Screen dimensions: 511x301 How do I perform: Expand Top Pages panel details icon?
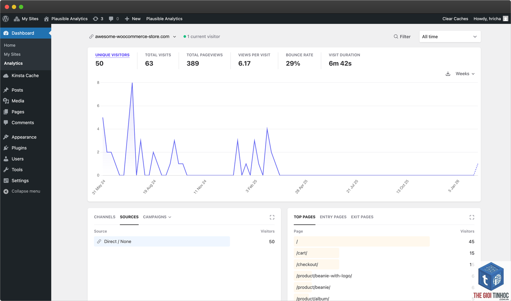pos(472,217)
